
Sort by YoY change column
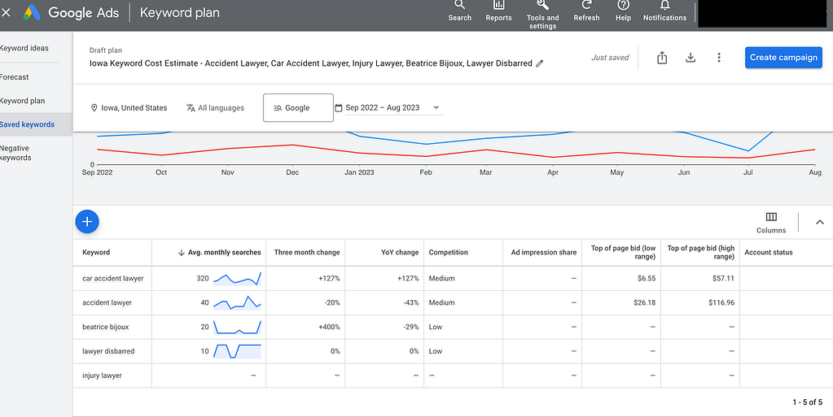pyautogui.click(x=400, y=253)
